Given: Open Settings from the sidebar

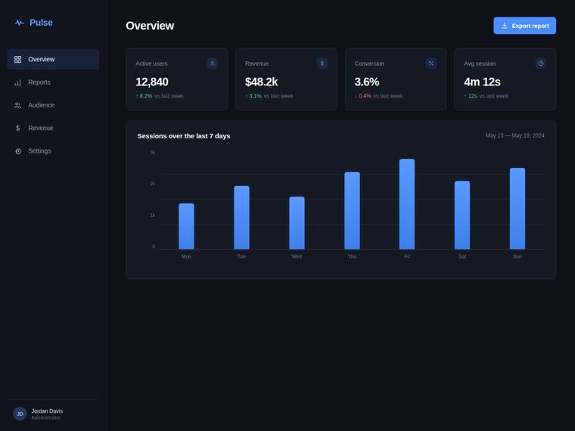Looking at the screenshot, I should pos(53,151).
